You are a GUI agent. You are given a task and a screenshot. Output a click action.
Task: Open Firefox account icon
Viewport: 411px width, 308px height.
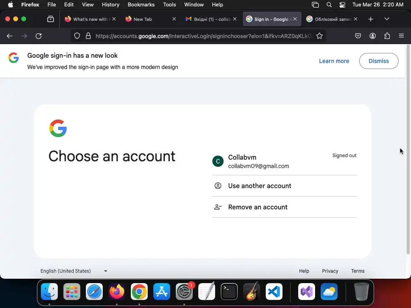coord(372,36)
